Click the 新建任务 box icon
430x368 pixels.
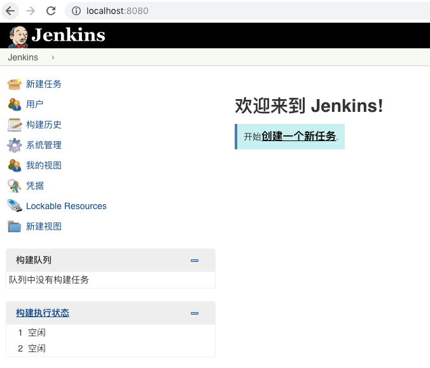click(14, 84)
